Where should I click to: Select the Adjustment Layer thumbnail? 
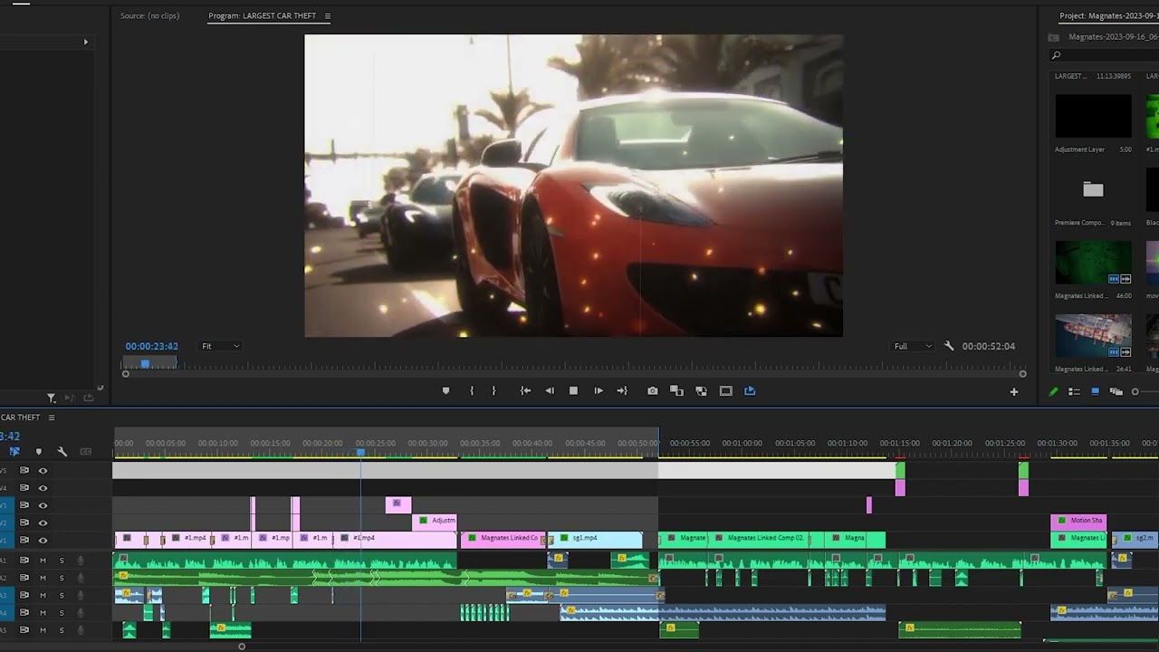[1093, 115]
